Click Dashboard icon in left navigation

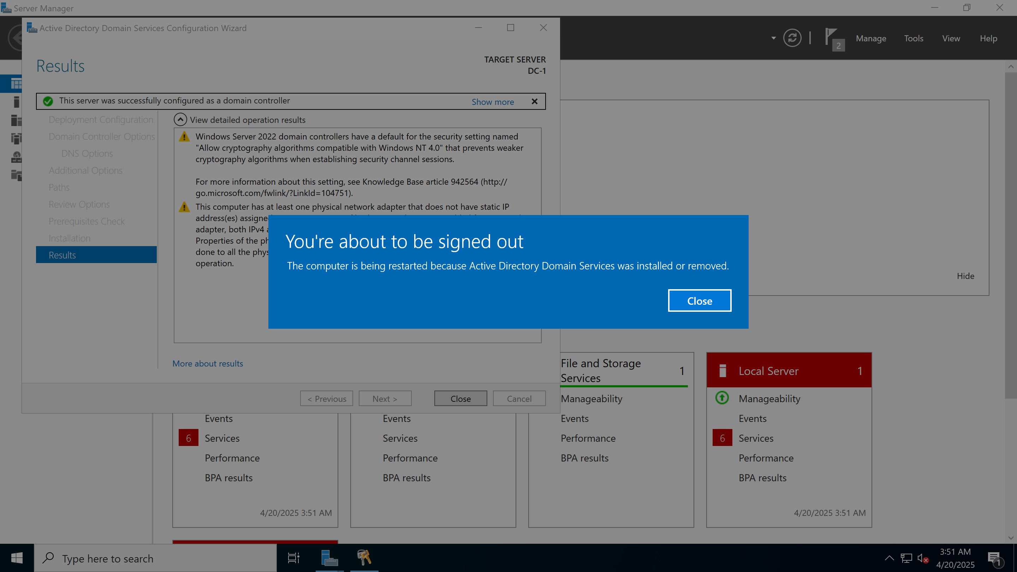click(16, 84)
